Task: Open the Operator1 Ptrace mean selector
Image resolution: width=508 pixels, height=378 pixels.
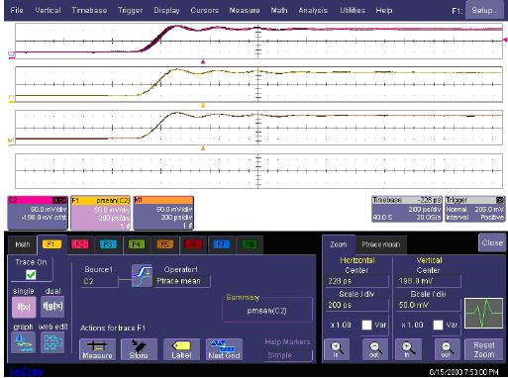Action: point(182,281)
